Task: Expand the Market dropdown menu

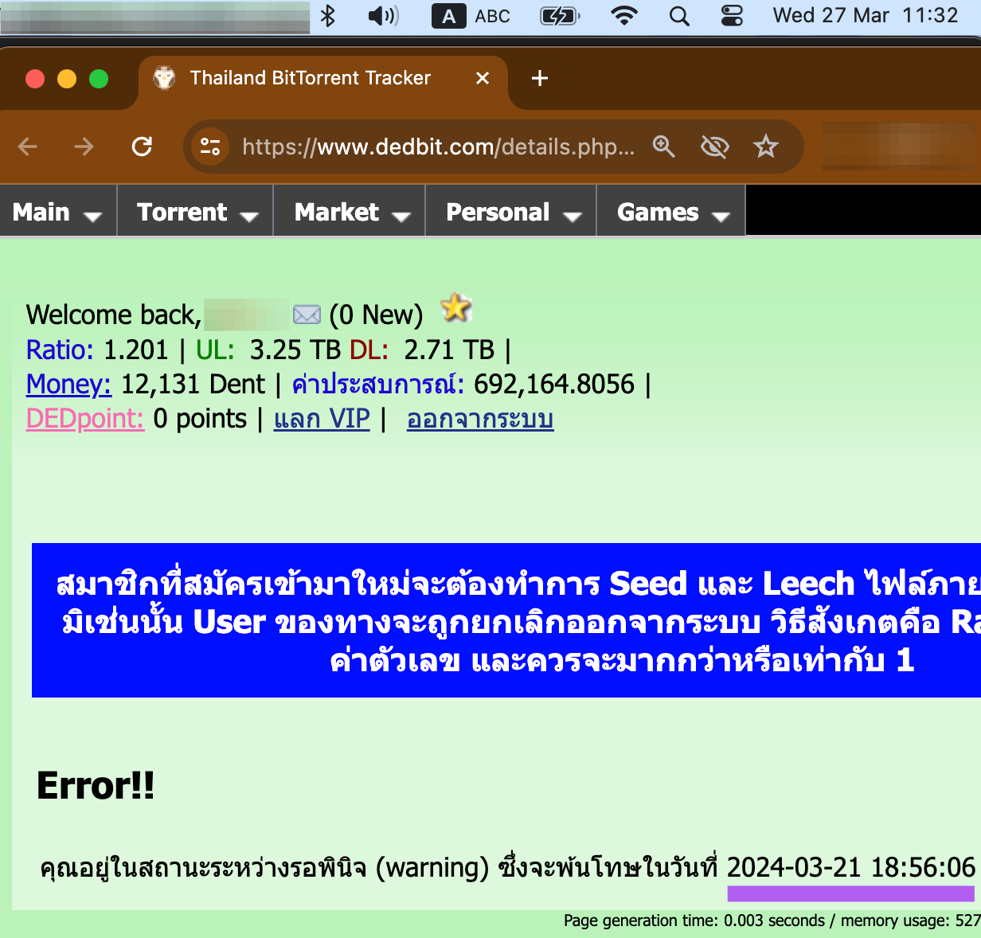Action: [x=350, y=213]
